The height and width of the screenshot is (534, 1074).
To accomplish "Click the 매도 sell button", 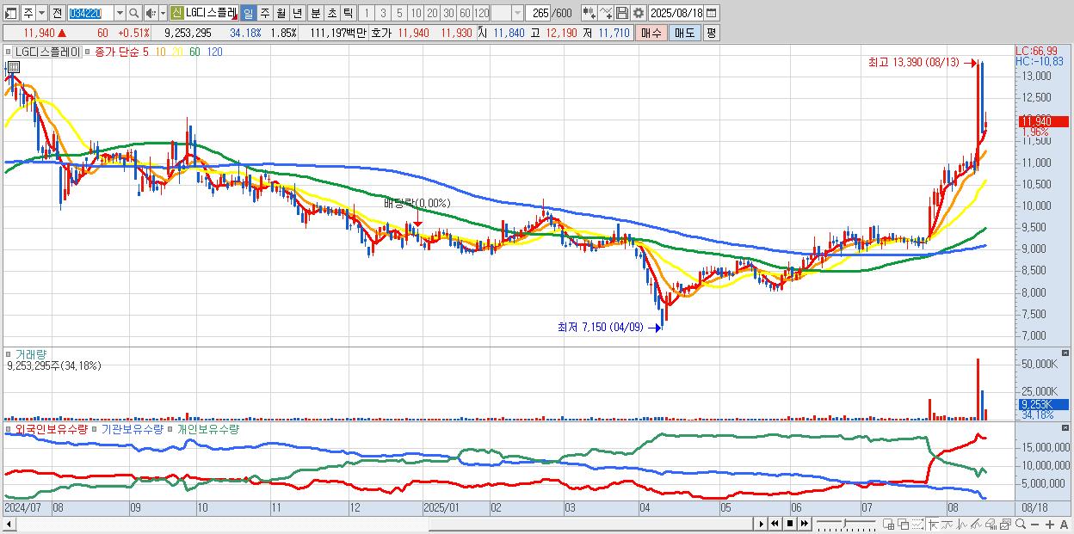I will pos(685,33).
